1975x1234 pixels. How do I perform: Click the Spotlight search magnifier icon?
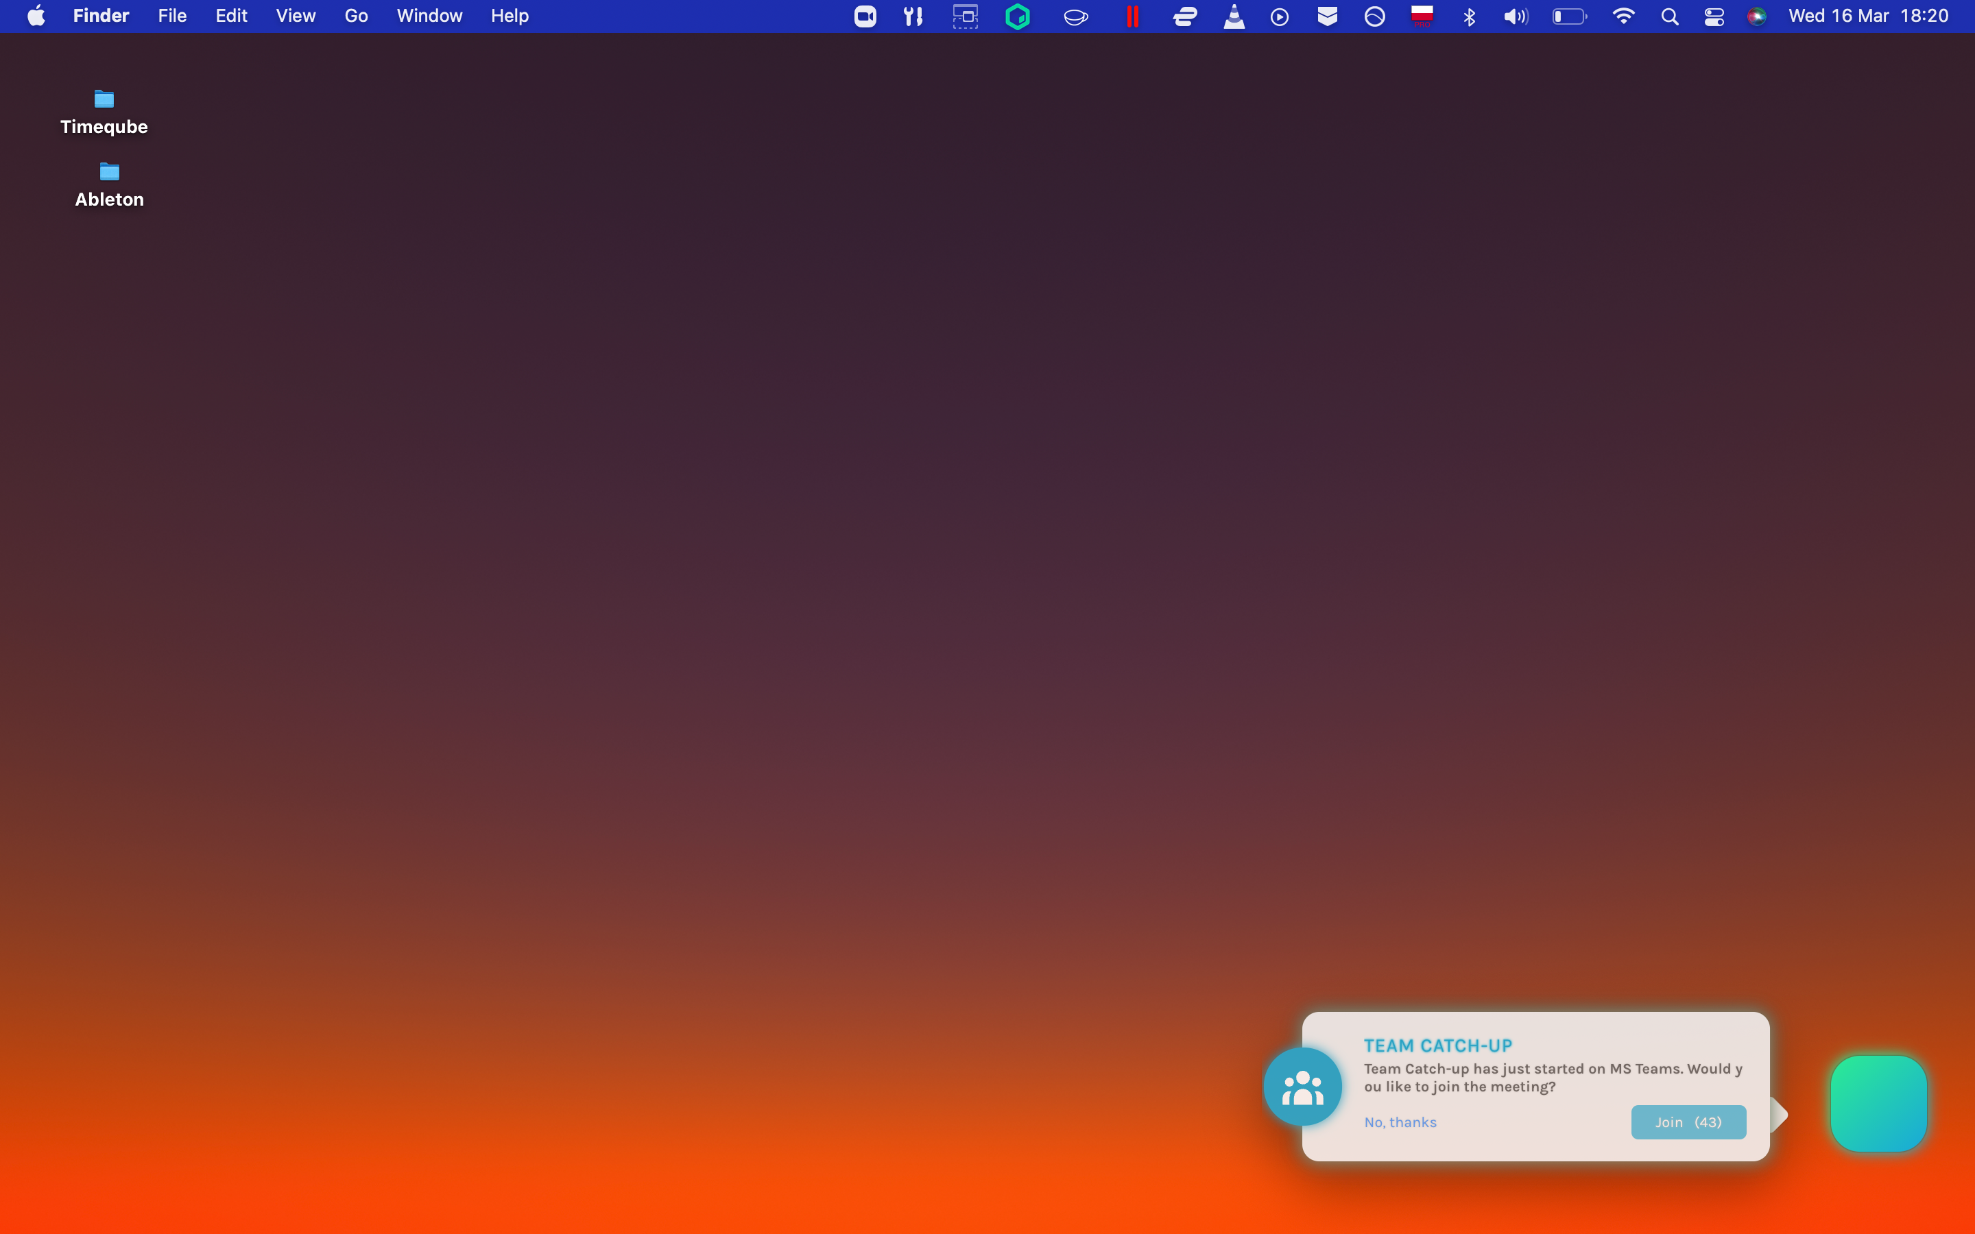(x=1670, y=16)
